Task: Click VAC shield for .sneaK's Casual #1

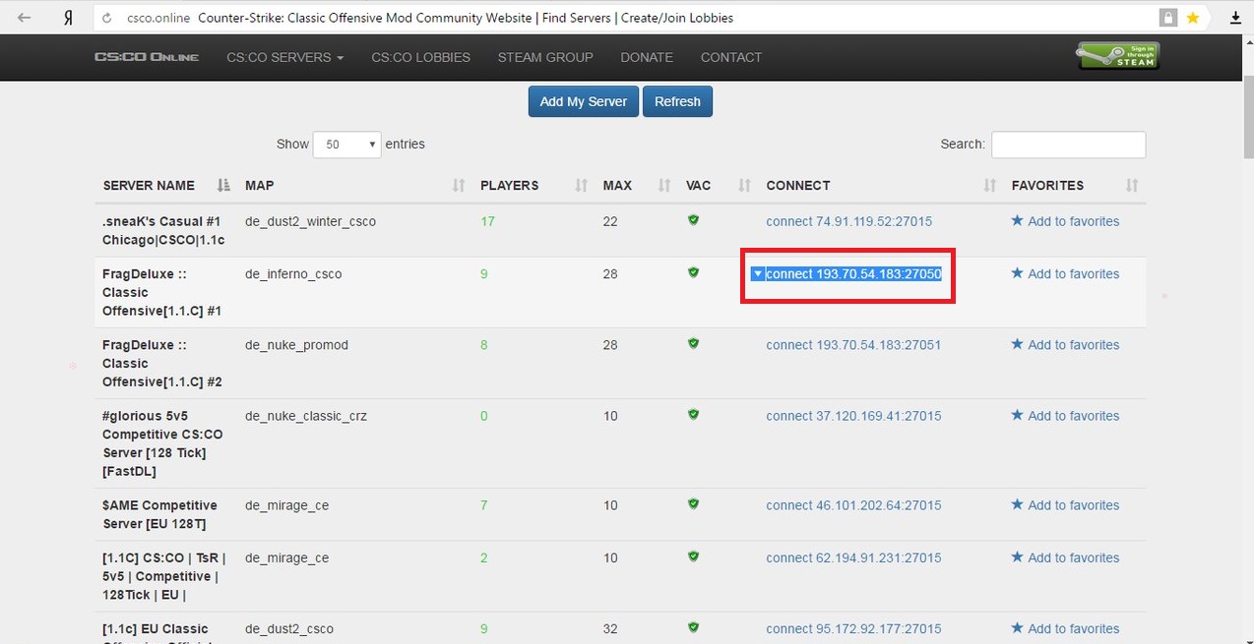Action: [693, 220]
